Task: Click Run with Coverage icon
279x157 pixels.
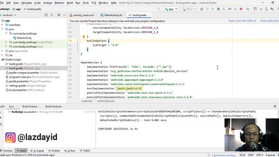Action: click(224, 9)
